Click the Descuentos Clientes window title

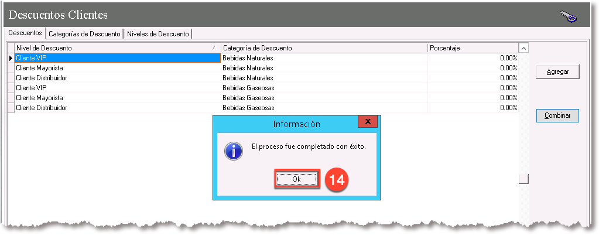(x=58, y=15)
